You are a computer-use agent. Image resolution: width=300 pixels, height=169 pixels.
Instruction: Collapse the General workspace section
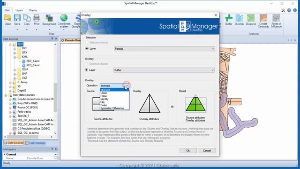coord(5,154)
